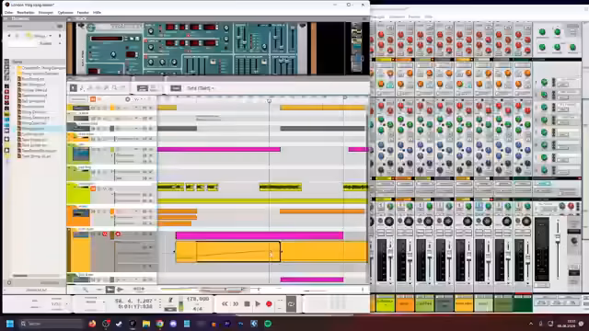Open Spotify from the taskbar
Screen dimensions: 589x331
(268, 324)
